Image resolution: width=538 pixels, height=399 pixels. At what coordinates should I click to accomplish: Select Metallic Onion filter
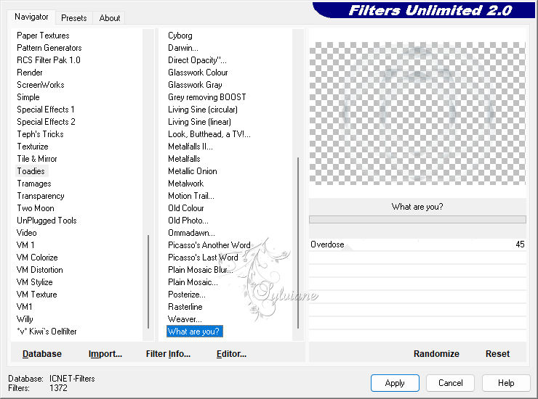192,171
